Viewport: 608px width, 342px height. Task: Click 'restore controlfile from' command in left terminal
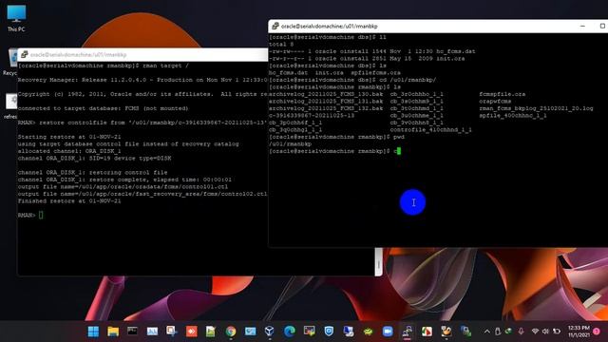pos(153,123)
